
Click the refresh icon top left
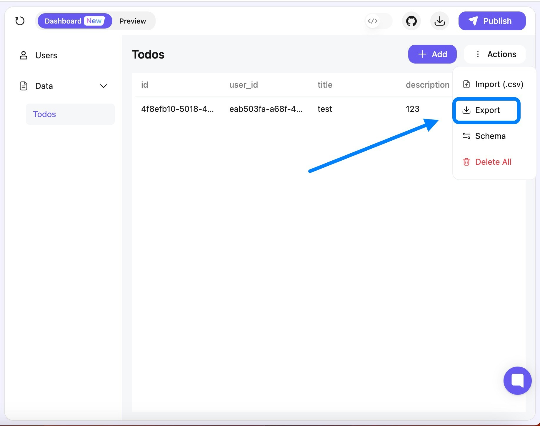(20, 21)
